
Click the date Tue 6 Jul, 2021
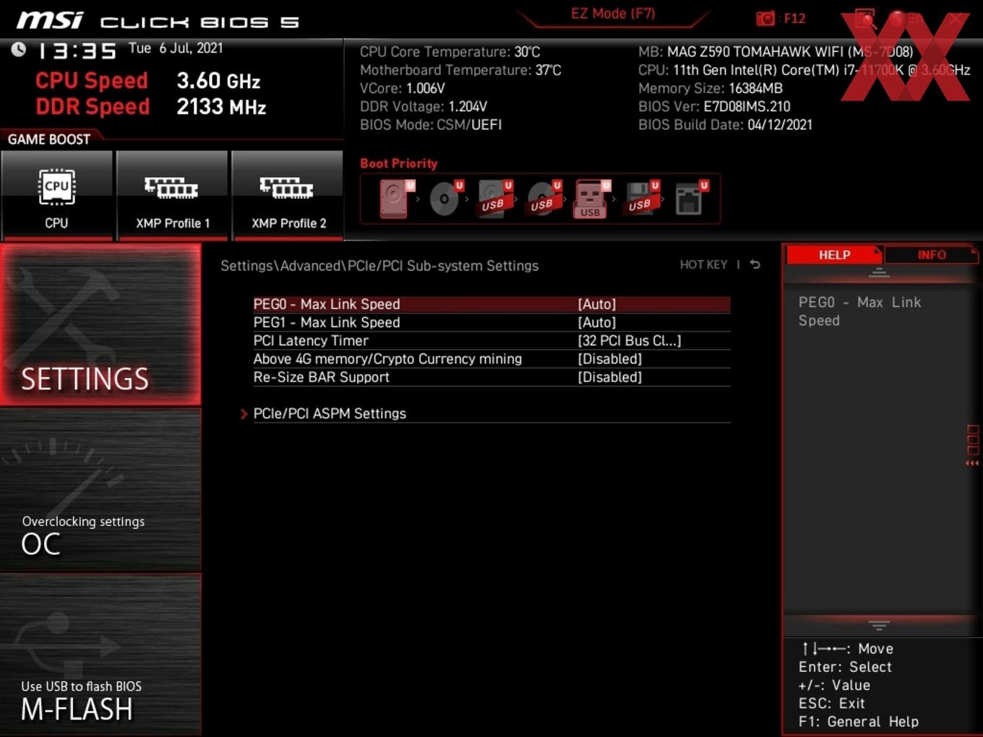pyautogui.click(x=176, y=48)
